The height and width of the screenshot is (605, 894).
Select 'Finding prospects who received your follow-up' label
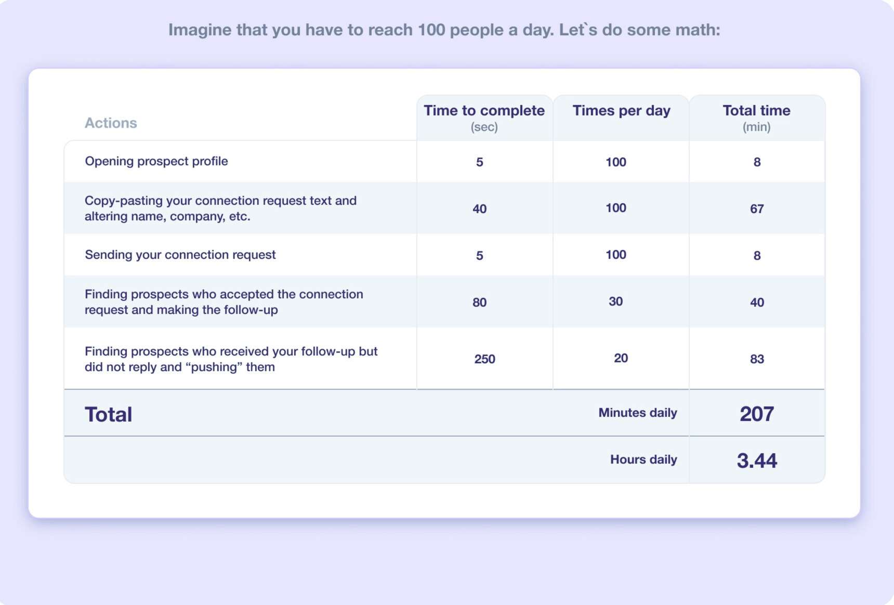(x=231, y=359)
